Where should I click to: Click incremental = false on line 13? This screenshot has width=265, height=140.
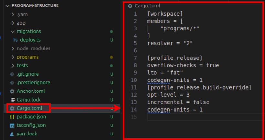pos(178,102)
